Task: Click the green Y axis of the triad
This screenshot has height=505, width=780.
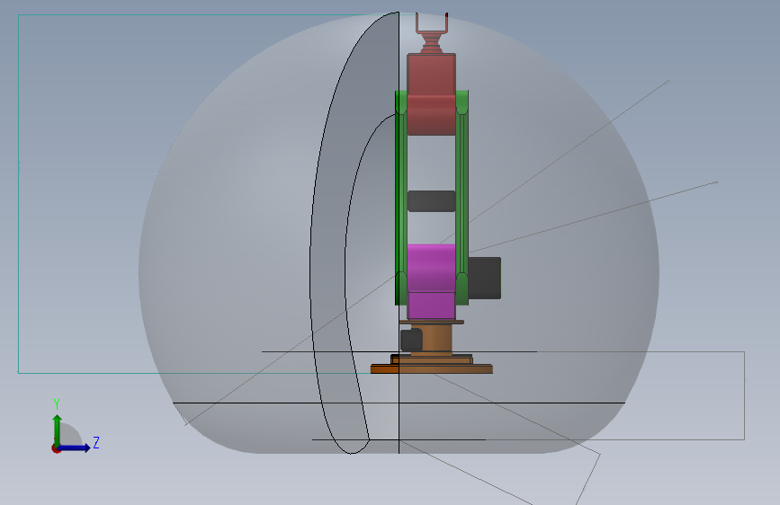Action: click(x=57, y=430)
